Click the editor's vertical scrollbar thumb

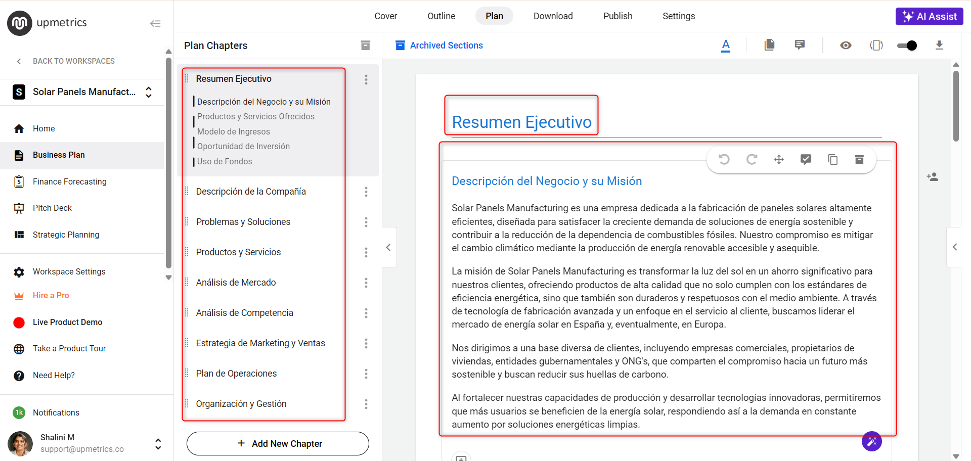[x=956, y=106]
